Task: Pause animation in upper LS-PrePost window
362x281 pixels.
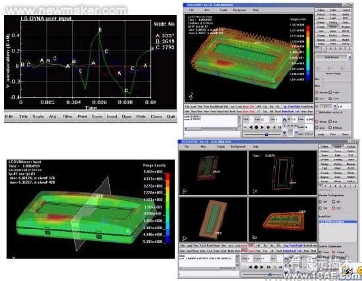Action: [x=280, y=127]
